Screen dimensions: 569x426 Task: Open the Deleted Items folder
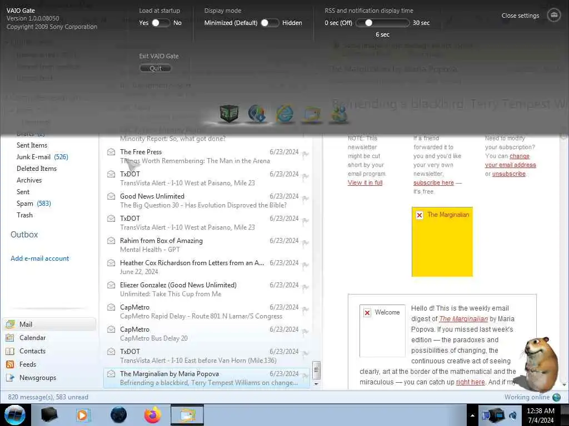point(37,169)
